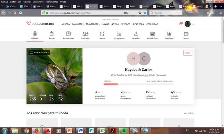The height and width of the screenshot is (134, 224).
Task: Open the hamburger menu beside the profile picture
Action: (193, 24)
